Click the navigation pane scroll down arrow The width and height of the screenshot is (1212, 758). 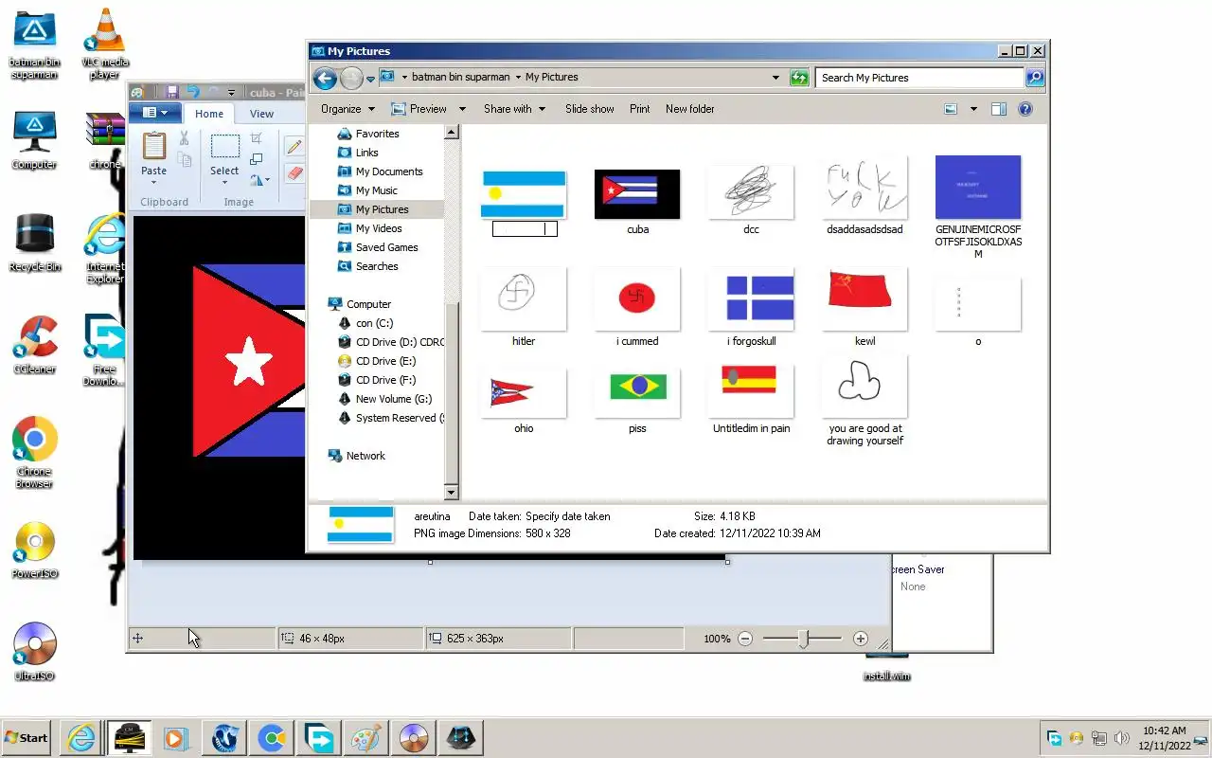[451, 493]
